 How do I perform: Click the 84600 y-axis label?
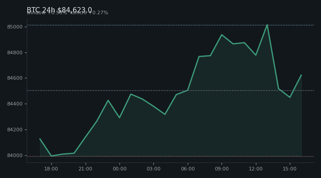(15, 78)
